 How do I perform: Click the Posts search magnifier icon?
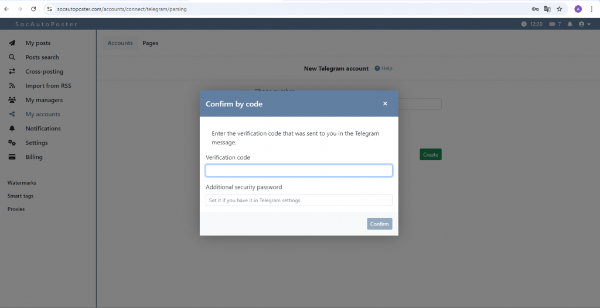click(12, 57)
